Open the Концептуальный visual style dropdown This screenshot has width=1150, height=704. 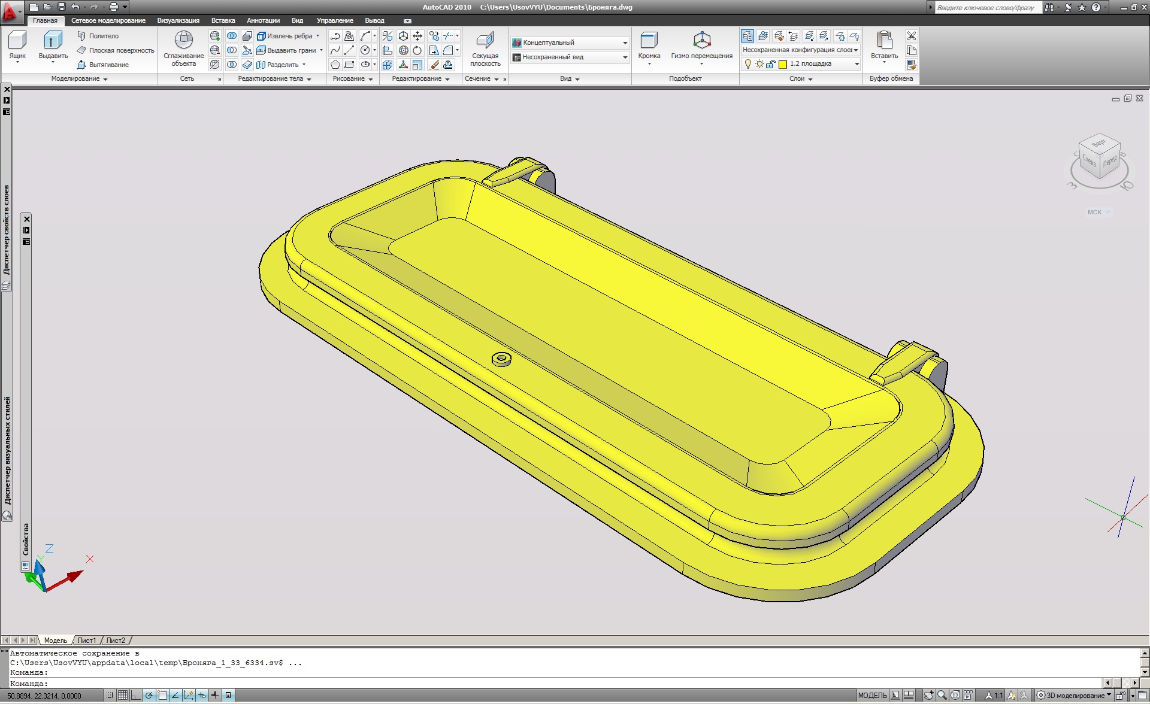(570, 43)
